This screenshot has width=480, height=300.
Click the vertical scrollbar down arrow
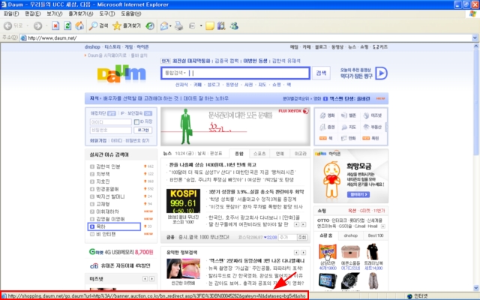pos(476,288)
